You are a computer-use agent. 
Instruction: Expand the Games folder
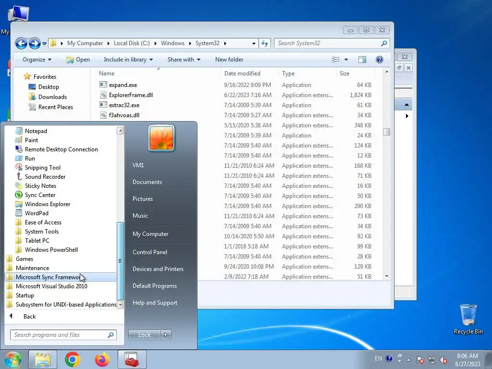tap(24, 258)
